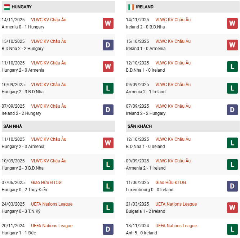
Task: Tap the D badge for Hungary 1 - 1 Đức
Action: (x=108, y=229)
